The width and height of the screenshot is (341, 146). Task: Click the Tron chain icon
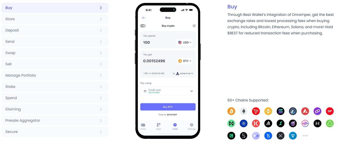[256, 111]
